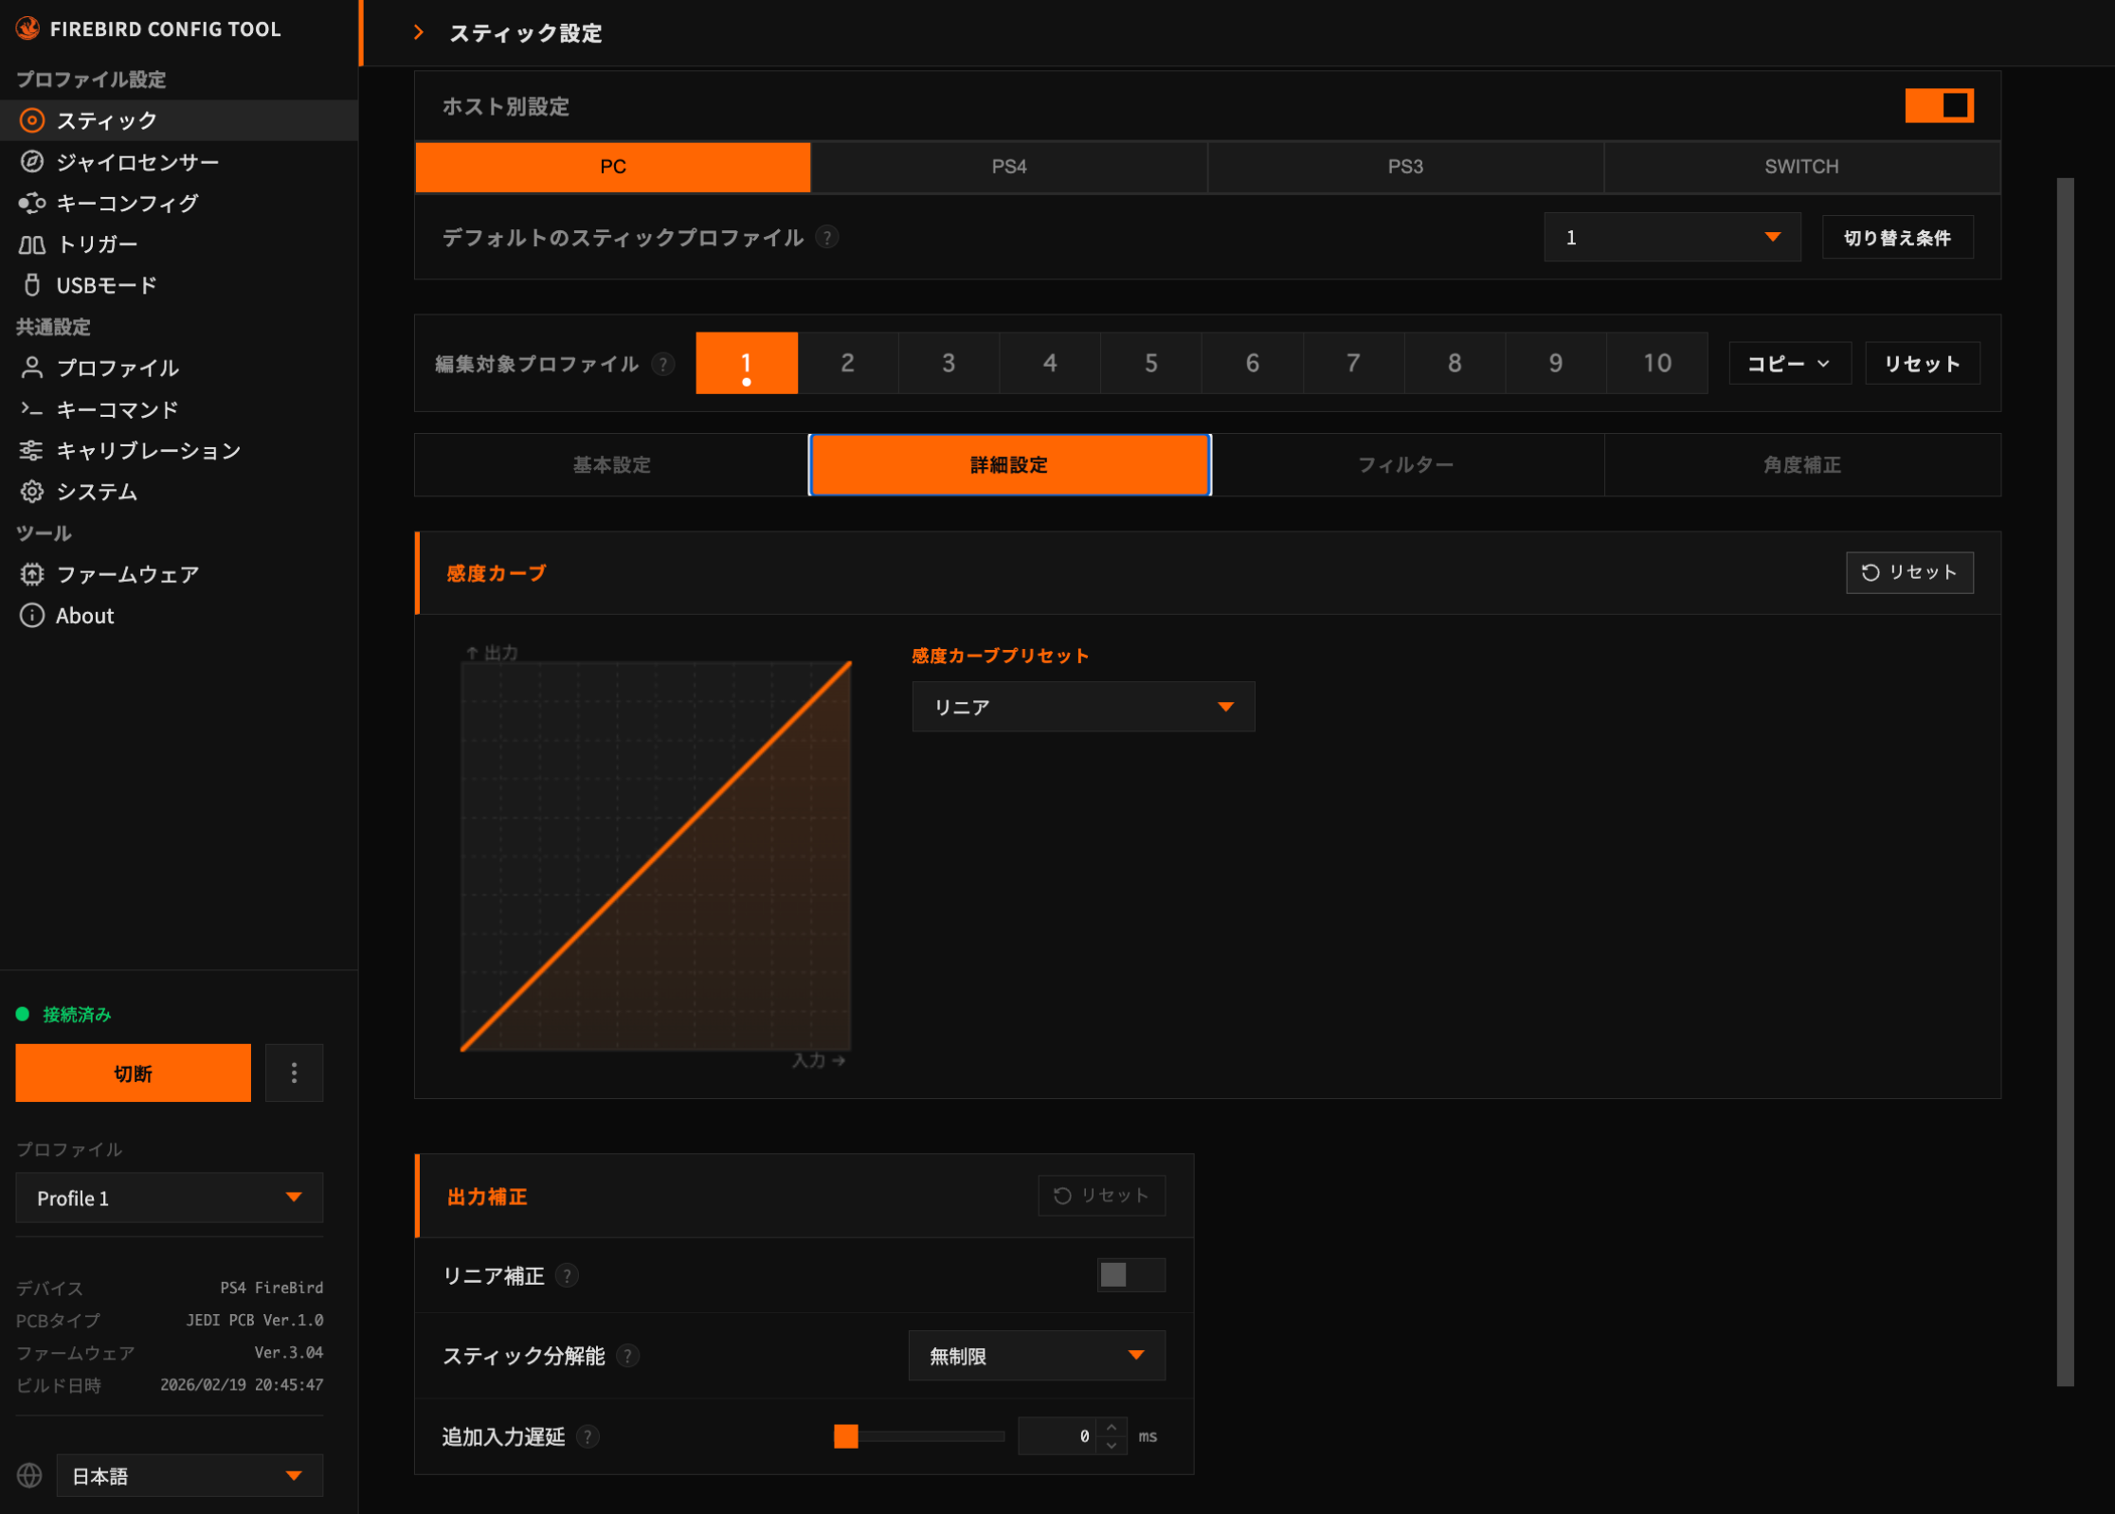Click the key config icon in the sidebar
The width and height of the screenshot is (2115, 1514).
(32, 203)
